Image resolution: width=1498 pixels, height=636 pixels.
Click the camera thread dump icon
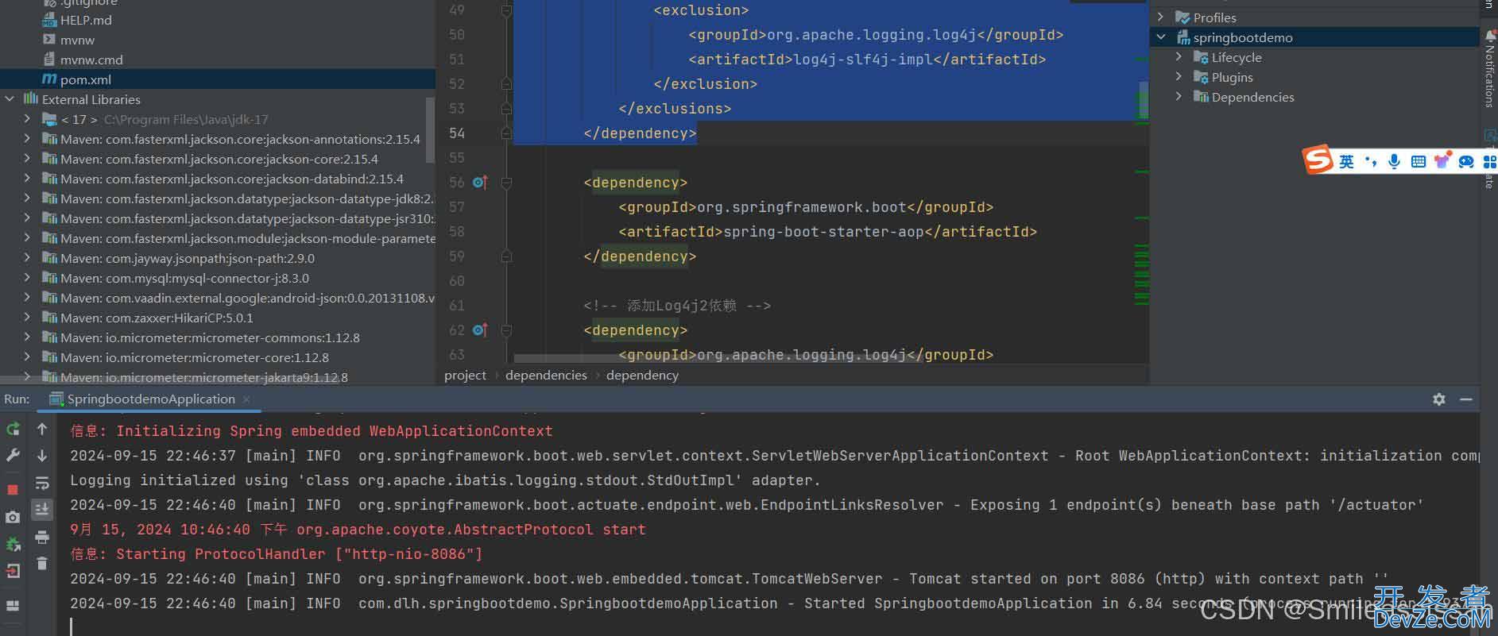pos(13,518)
